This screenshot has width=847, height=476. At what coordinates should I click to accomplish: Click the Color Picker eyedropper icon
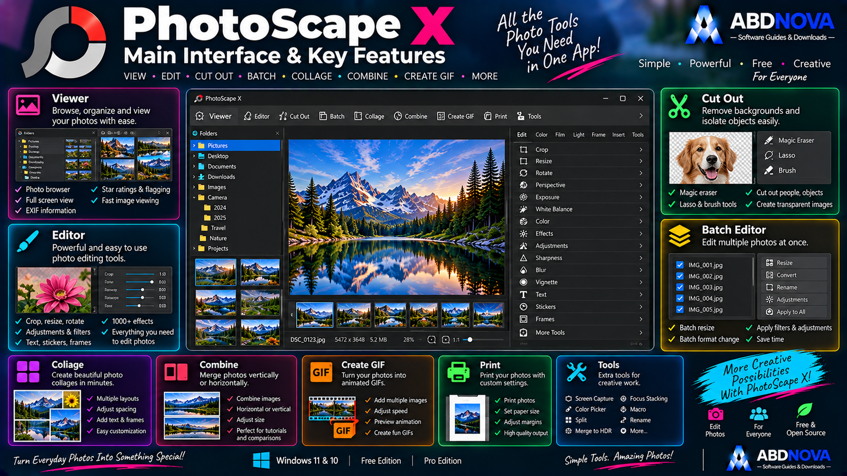[x=569, y=409]
